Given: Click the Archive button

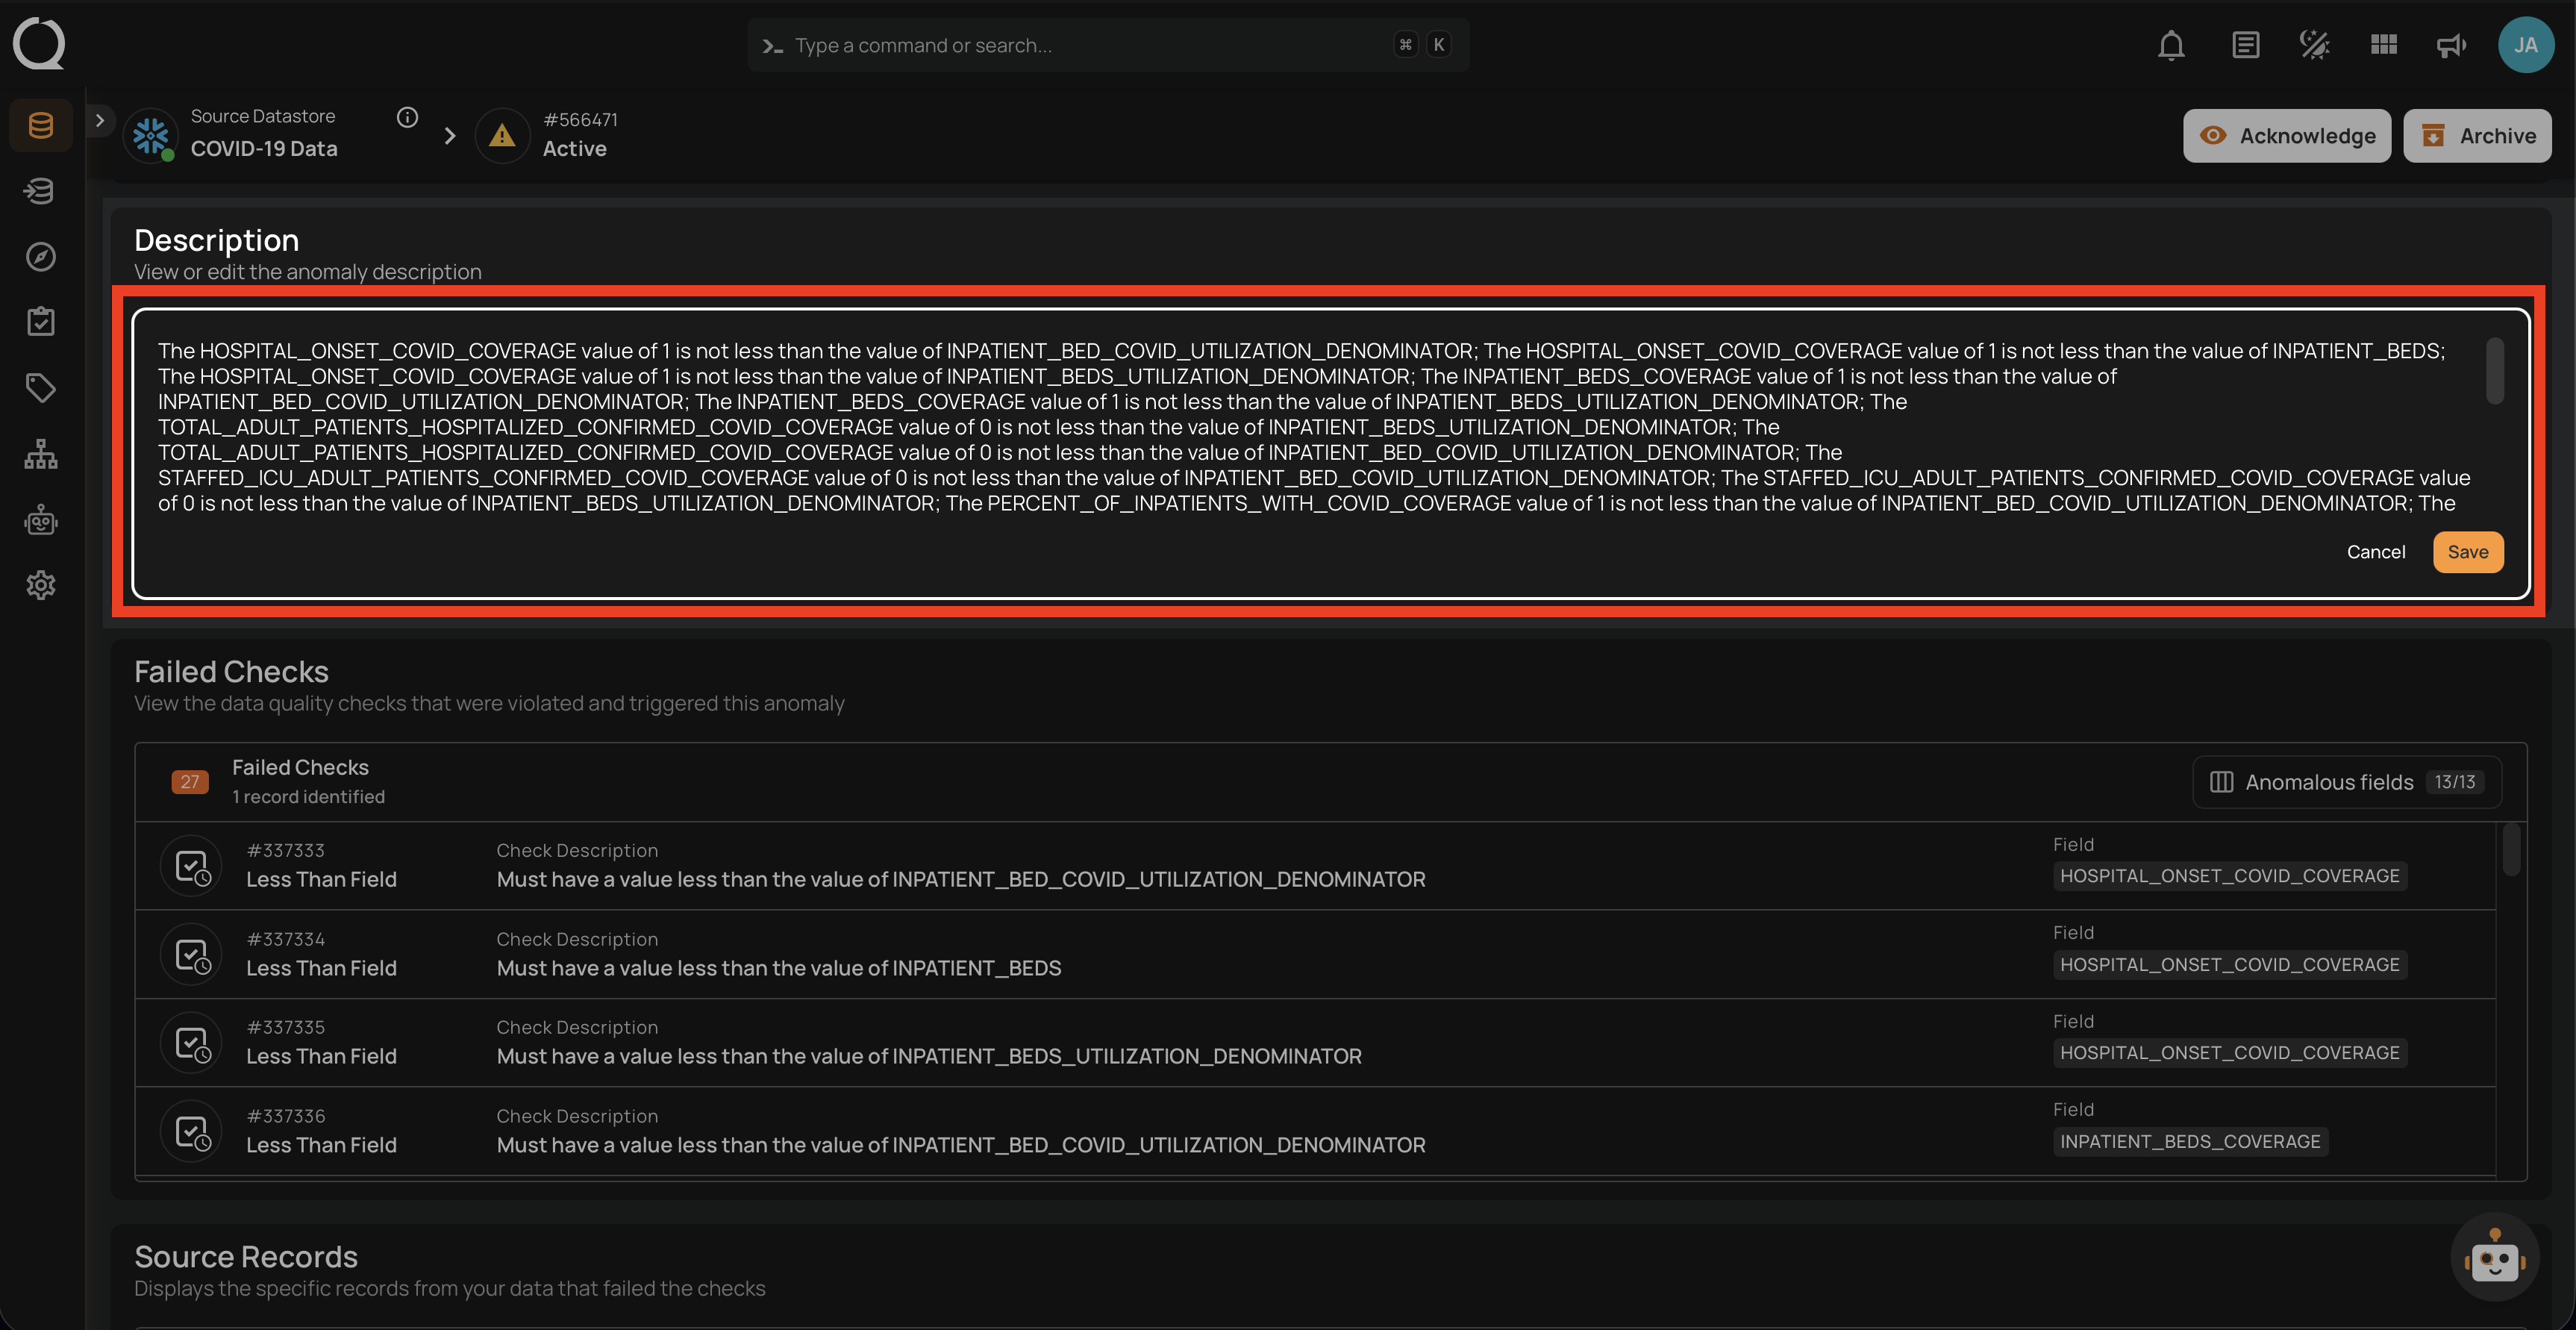Looking at the screenshot, I should [2477, 136].
